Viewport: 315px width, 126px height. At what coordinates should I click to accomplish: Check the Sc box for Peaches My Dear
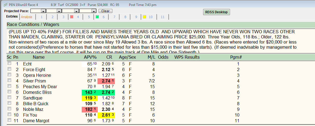[x=9, y=86]
